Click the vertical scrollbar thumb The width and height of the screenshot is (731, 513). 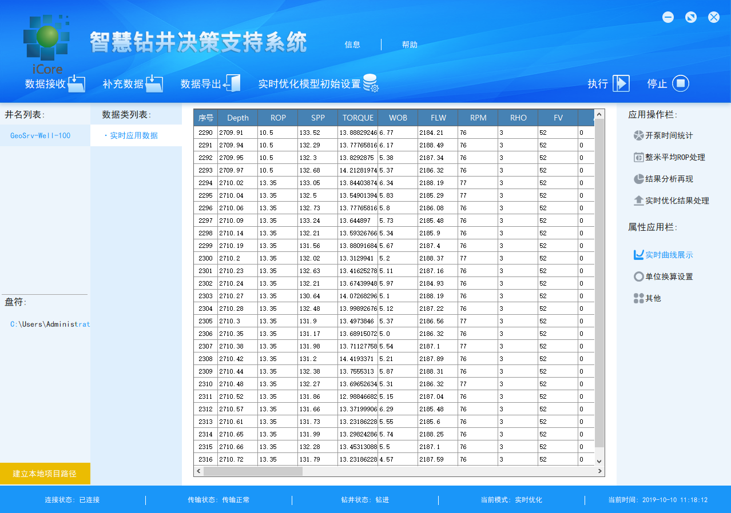[x=599, y=283]
